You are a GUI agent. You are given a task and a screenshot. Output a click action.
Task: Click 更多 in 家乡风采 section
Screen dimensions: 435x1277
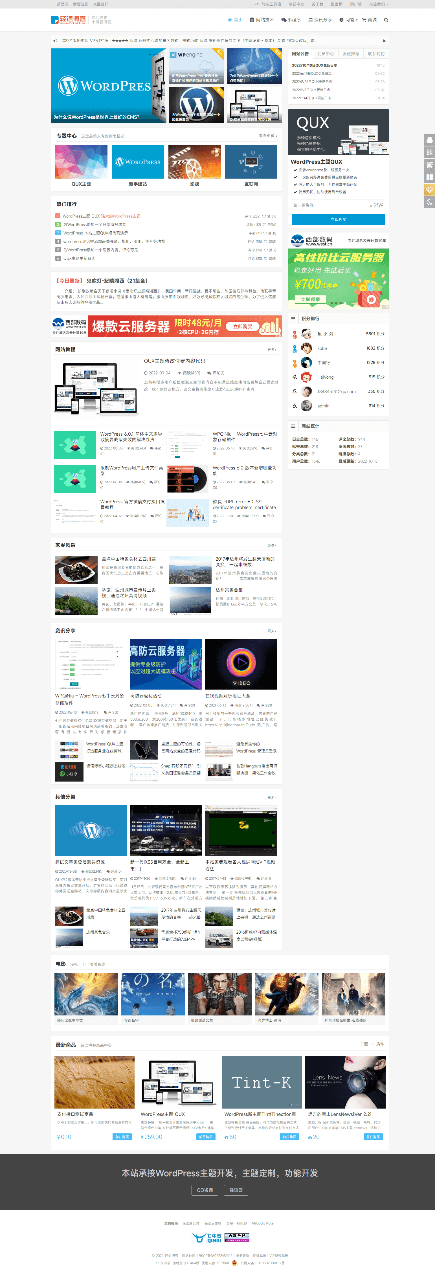click(271, 545)
